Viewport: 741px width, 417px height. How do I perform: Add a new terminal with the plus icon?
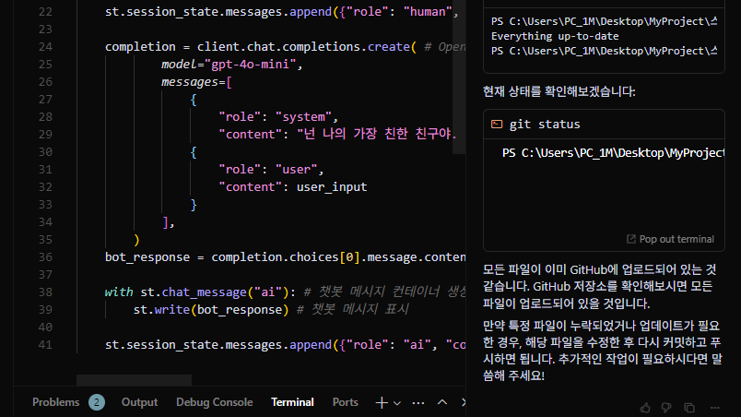tap(382, 402)
